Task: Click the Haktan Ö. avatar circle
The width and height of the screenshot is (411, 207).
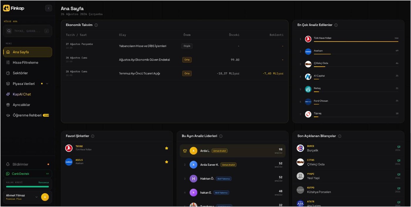Action: [x=193, y=179]
